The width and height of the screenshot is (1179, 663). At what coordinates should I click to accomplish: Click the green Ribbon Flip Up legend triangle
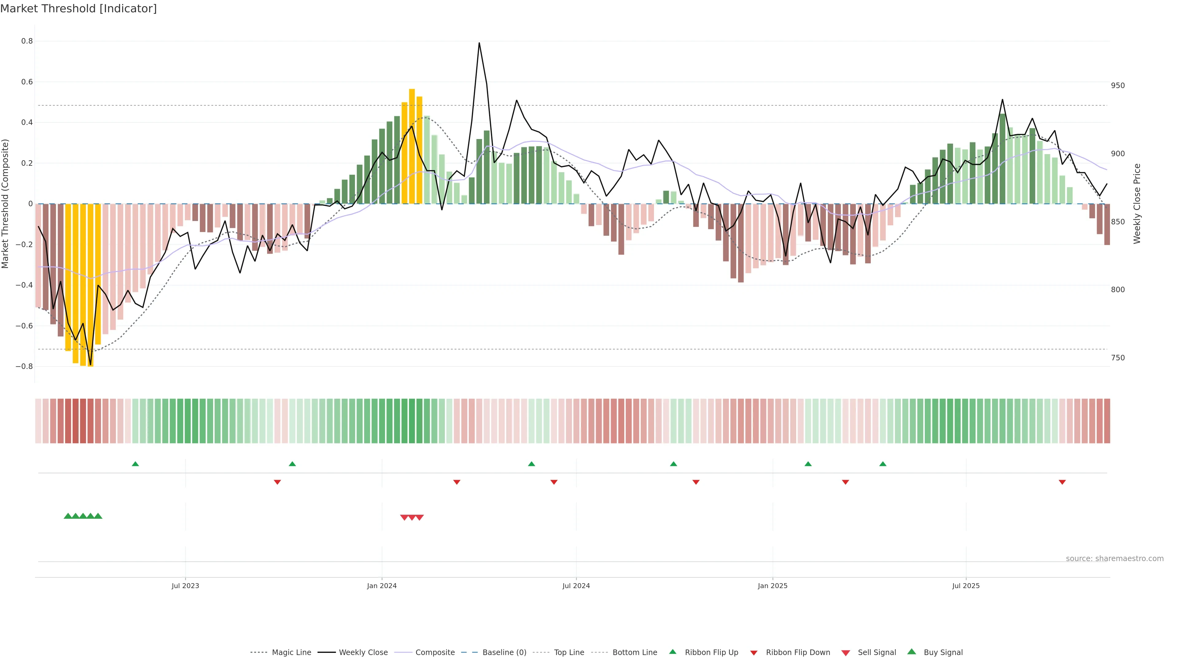tap(672, 652)
